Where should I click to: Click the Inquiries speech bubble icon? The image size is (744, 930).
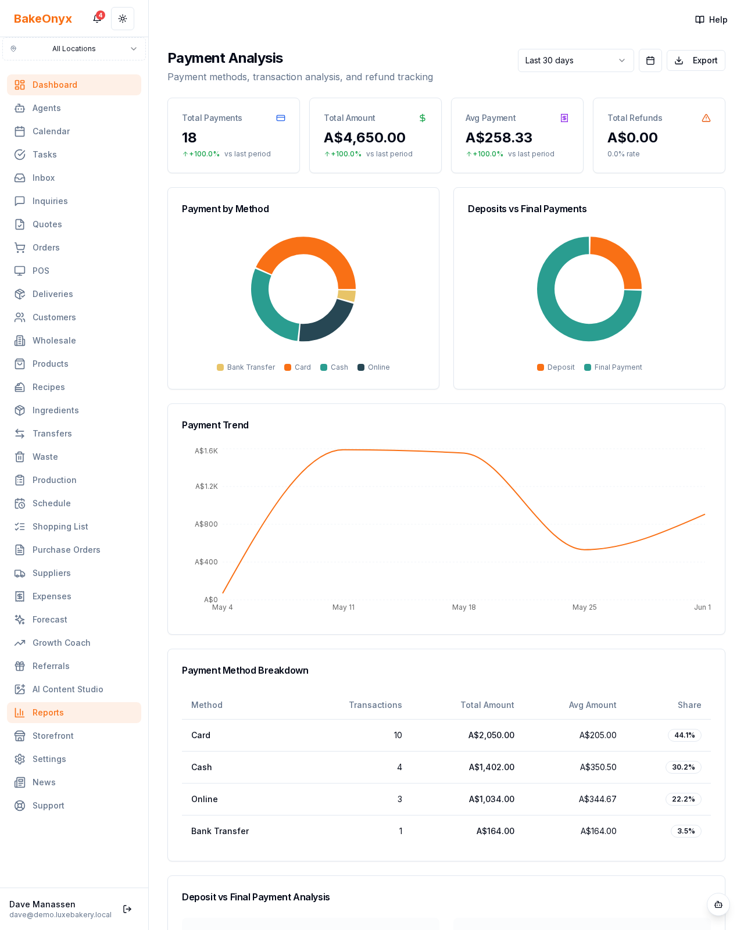pos(20,201)
